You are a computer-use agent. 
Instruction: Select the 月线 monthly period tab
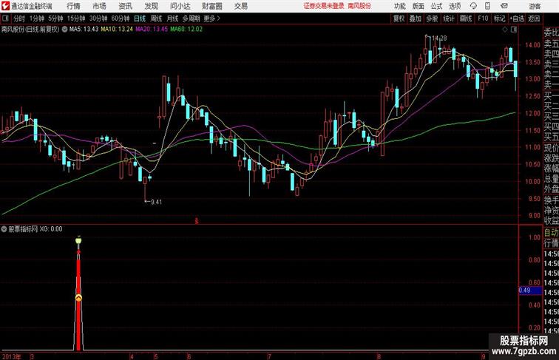(x=172, y=18)
